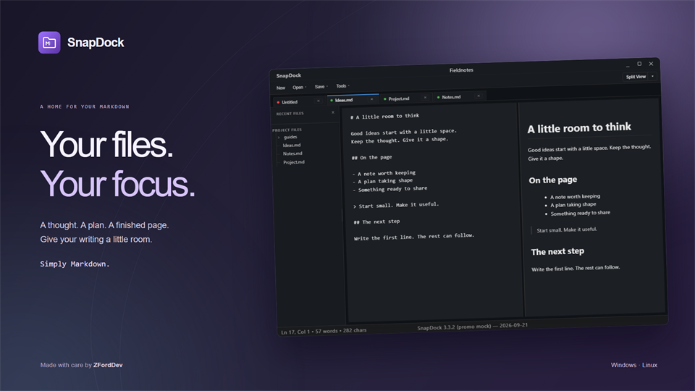This screenshot has height=391, width=695.
Task: Follow the ZFordDev link
Action: [108, 365]
